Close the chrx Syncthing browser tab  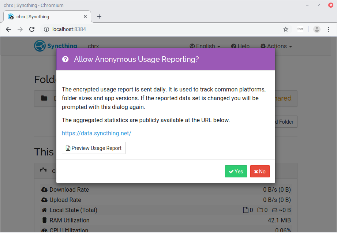tap(85, 16)
